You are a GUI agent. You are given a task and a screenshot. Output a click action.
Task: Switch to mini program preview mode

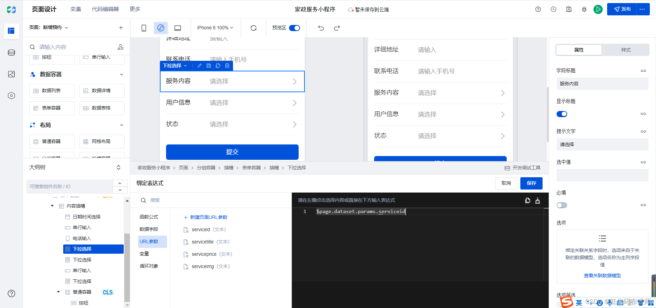(x=161, y=28)
